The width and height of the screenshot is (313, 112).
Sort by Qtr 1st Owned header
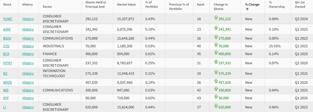(x=300, y=5)
